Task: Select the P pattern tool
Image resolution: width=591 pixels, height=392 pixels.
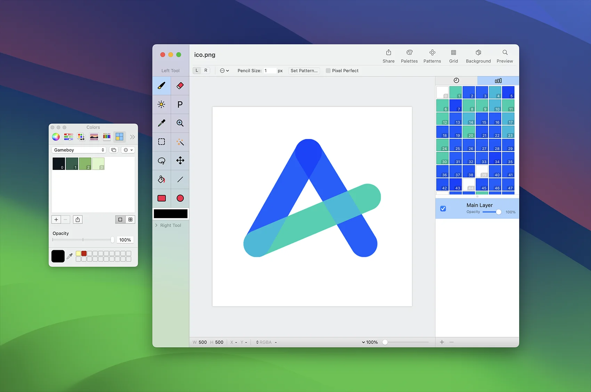Action: [180, 104]
